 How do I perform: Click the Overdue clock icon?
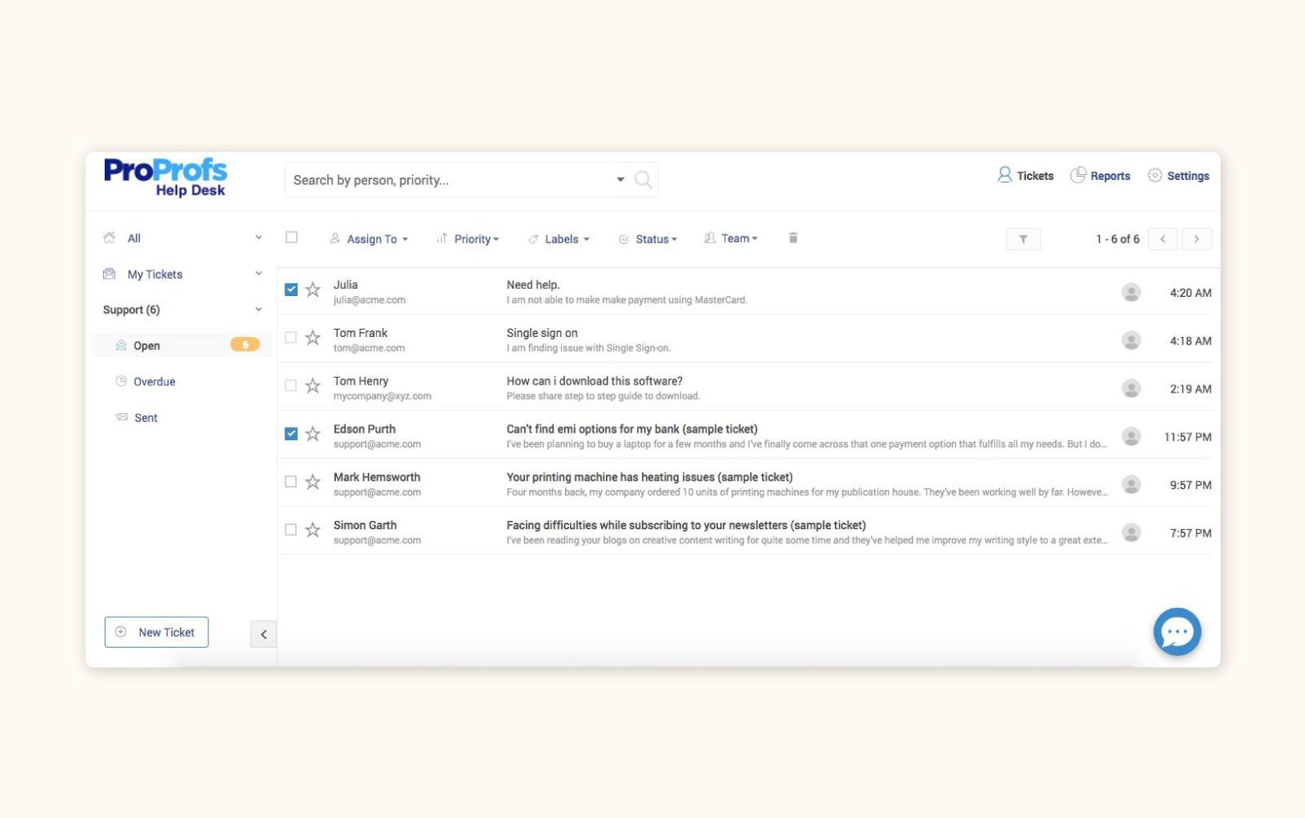coord(121,381)
